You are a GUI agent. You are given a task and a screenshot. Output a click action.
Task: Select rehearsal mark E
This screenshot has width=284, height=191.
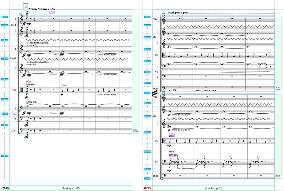pyautogui.click(x=26, y=7)
